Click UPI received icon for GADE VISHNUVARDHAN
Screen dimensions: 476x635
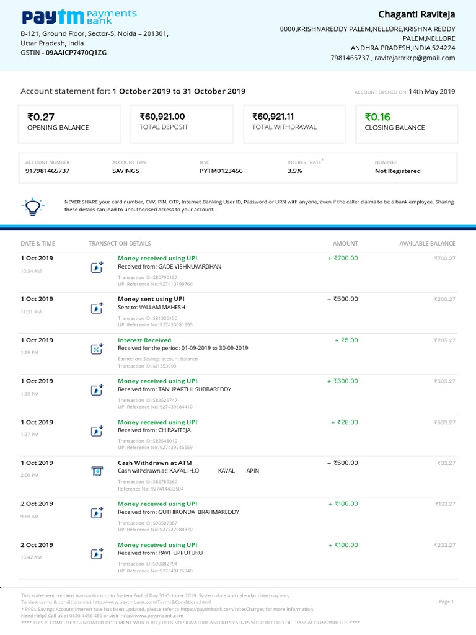coord(97,267)
